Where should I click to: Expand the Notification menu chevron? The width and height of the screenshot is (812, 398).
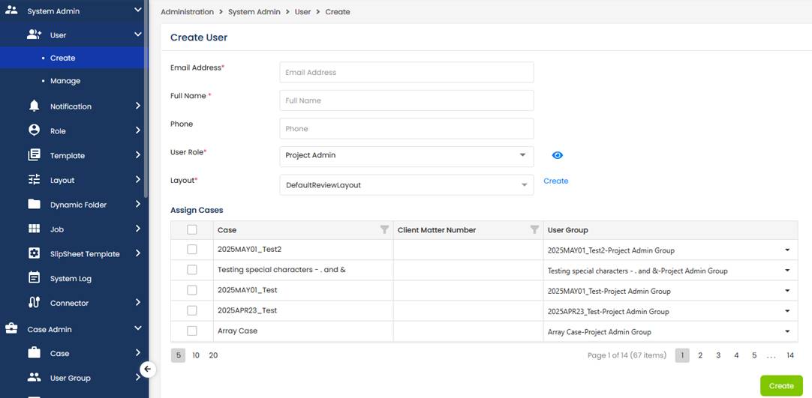coord(138,106)
